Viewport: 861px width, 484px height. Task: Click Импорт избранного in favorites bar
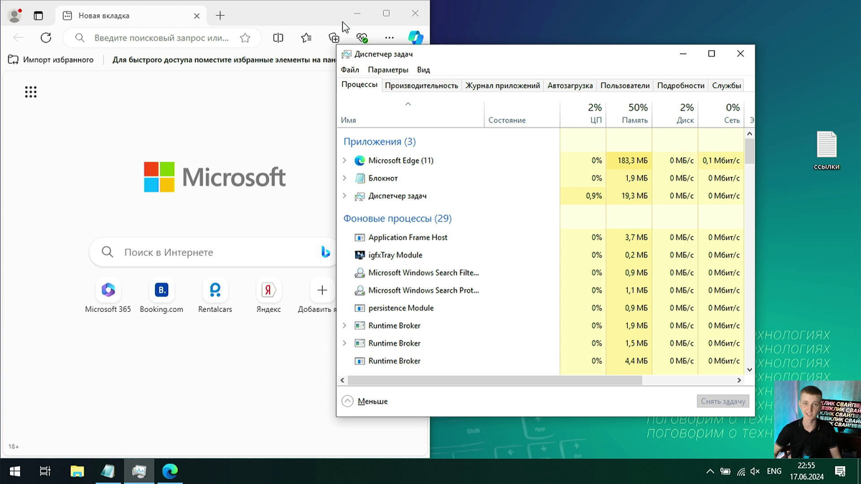pos(51,60)
